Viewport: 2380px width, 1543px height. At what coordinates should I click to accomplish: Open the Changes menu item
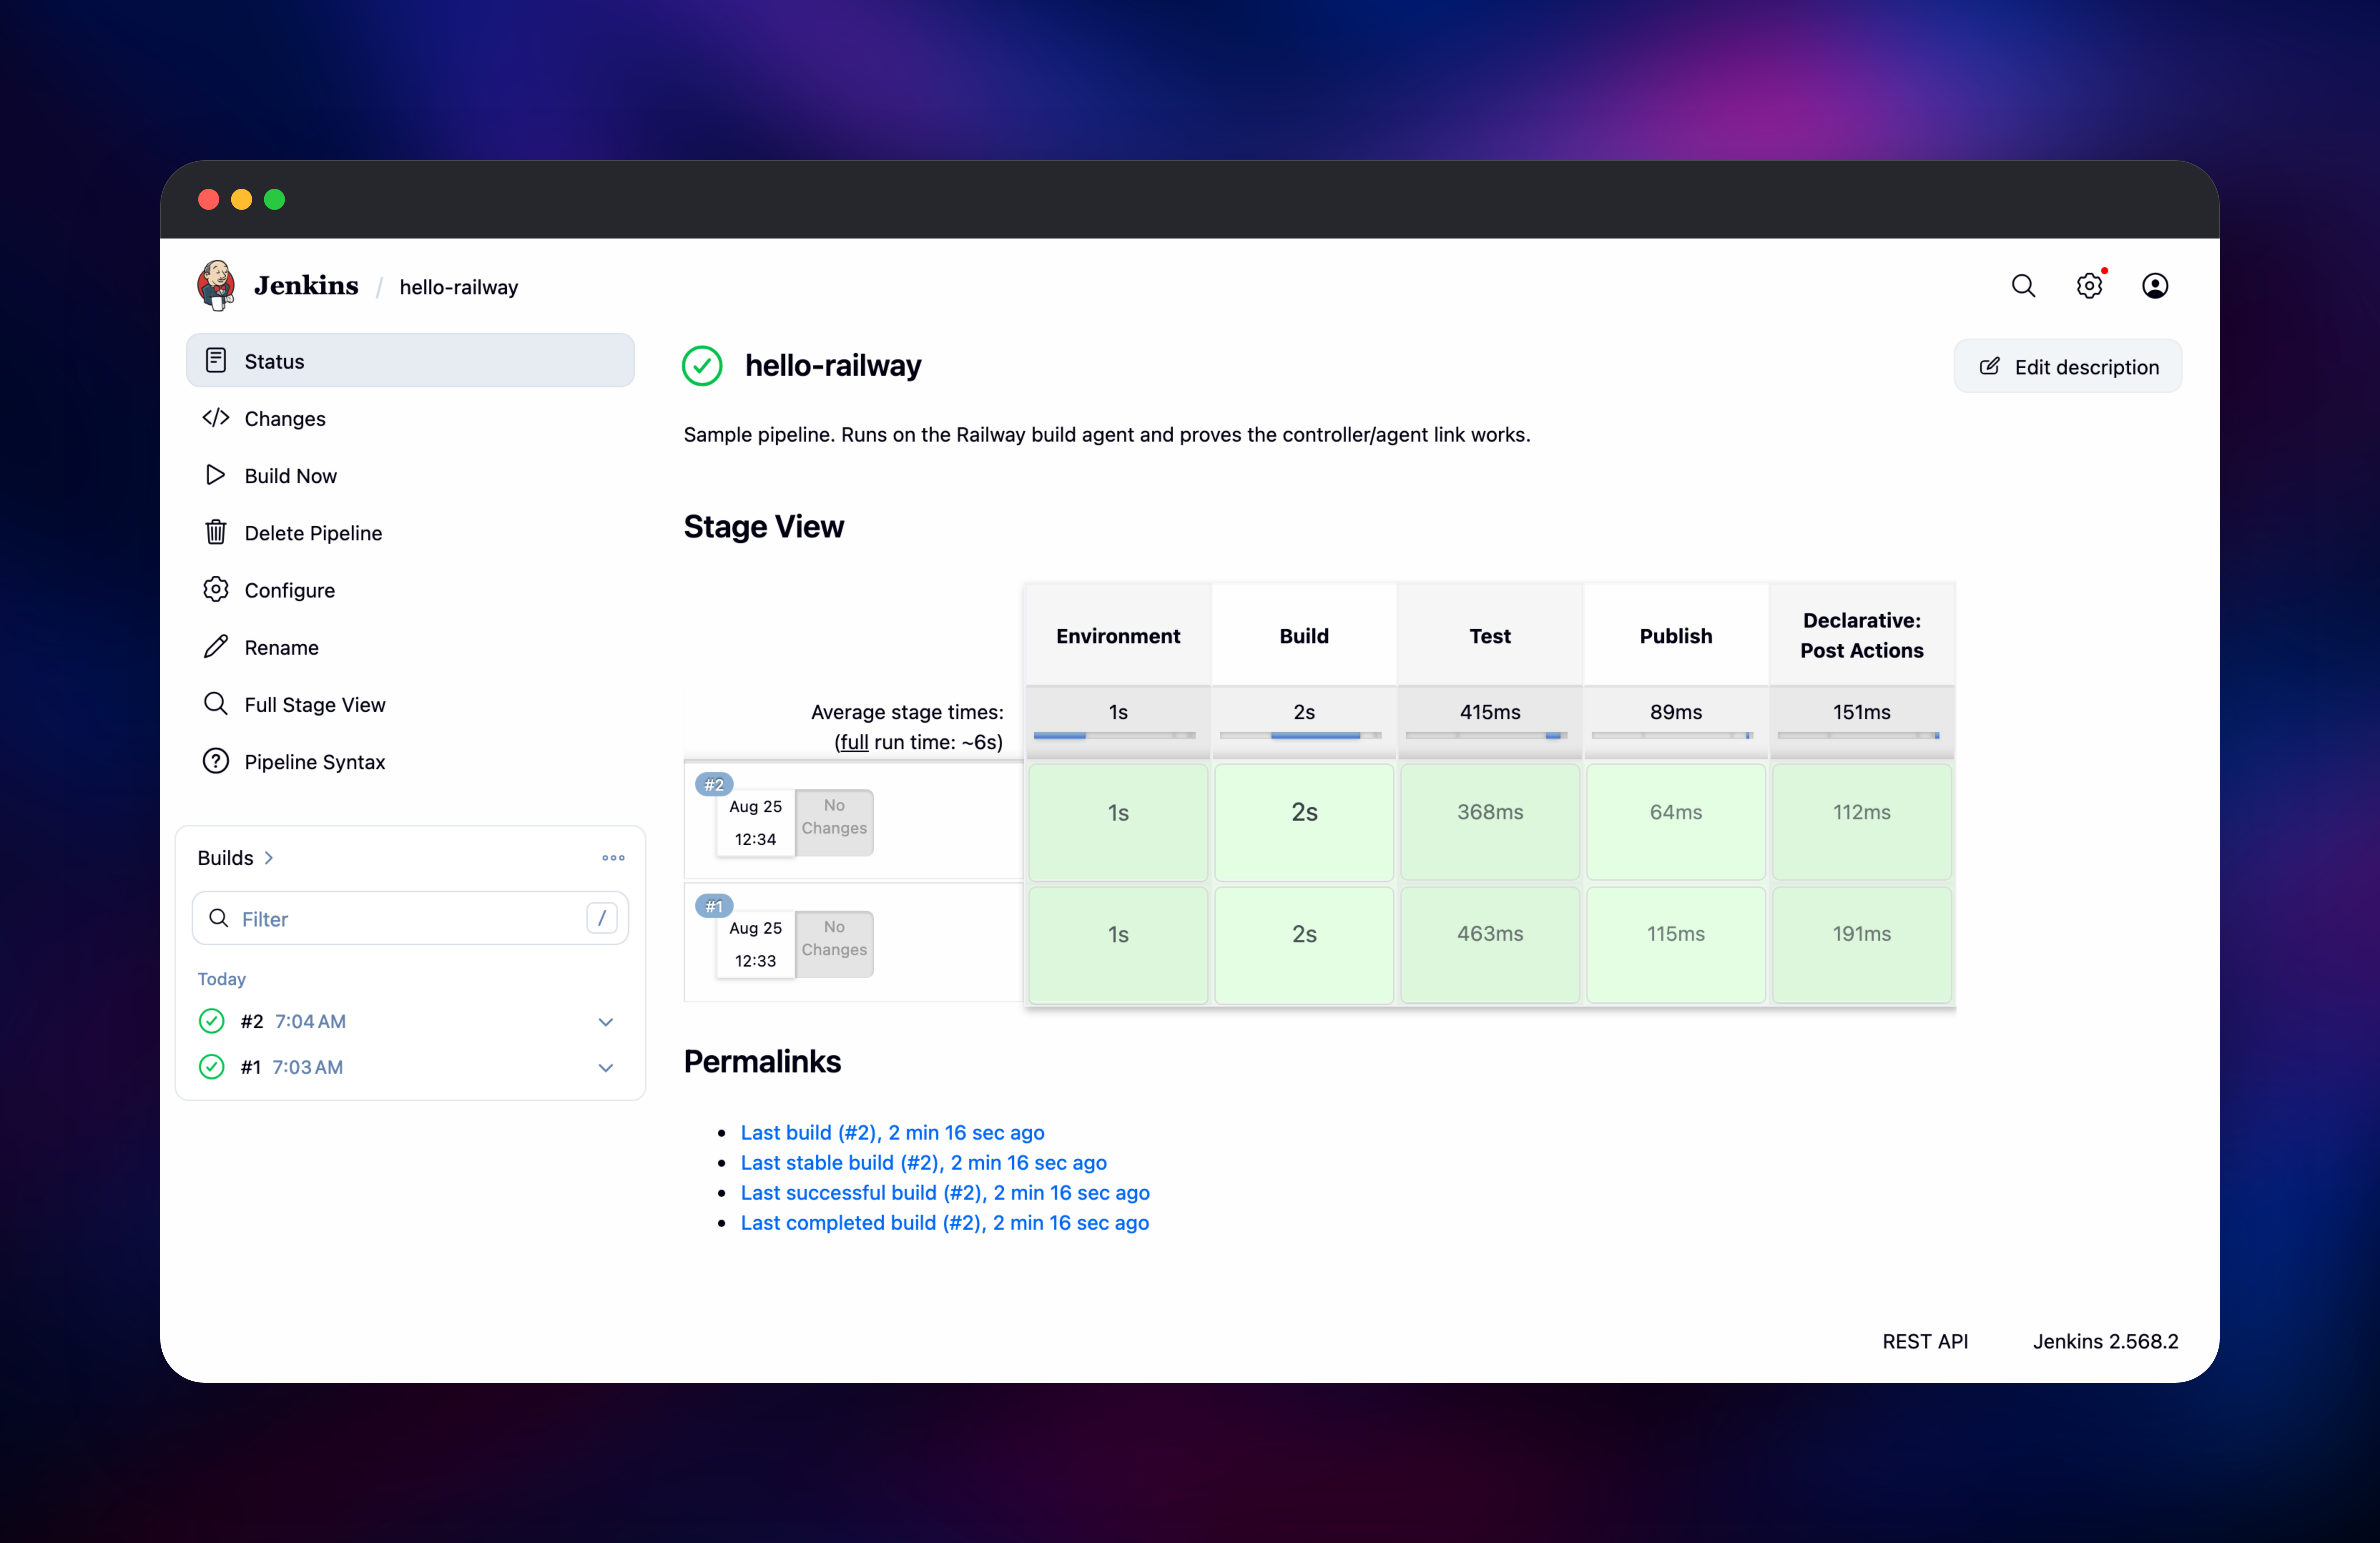tap(410, 418)
